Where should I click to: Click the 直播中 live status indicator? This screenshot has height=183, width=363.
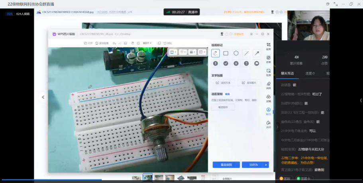pos(193,12)
